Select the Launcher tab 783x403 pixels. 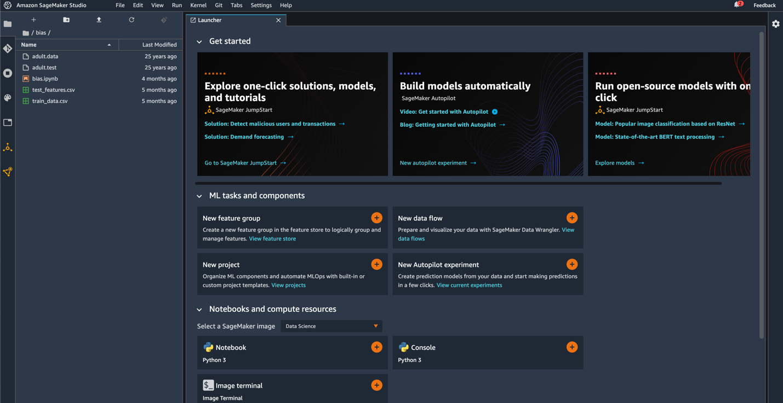tap(236, 20)
